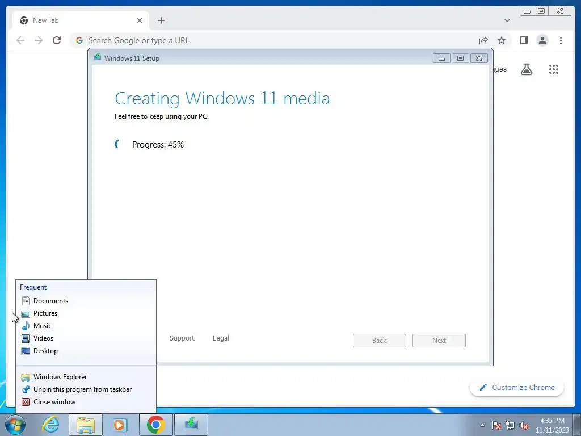This screenshot has height=436, width=581.
Task: Click the Desktop monitor icon
Action: (26, 351)
